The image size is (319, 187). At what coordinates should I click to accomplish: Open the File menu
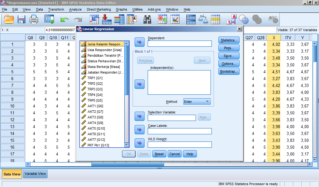4,9
